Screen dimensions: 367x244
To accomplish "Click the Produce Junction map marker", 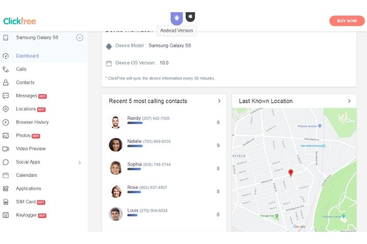I will pyautogui.click(x=320, y=126).
